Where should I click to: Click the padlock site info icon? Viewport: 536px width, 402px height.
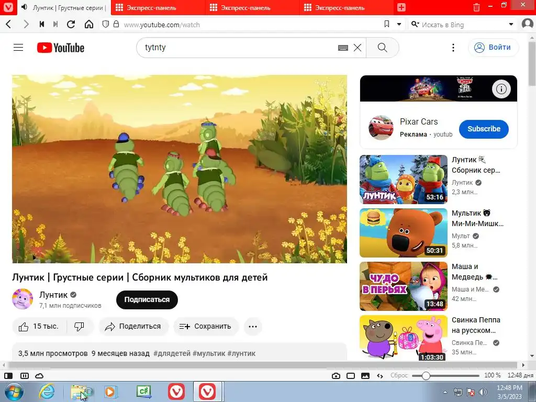point(116,24)
